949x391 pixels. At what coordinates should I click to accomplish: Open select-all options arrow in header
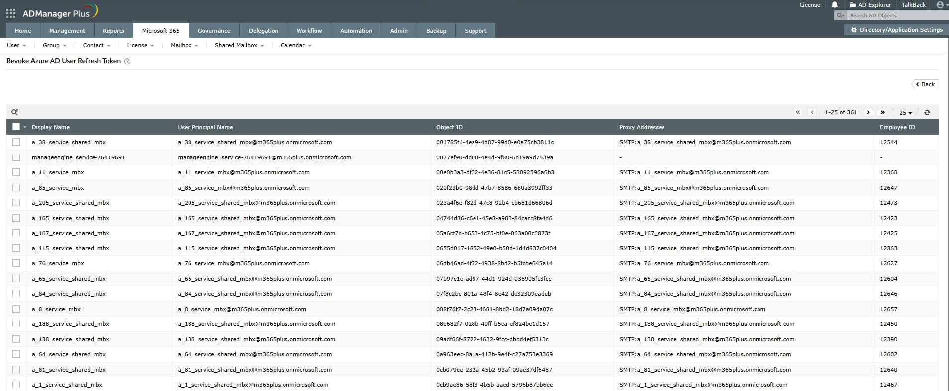(24, 127)
